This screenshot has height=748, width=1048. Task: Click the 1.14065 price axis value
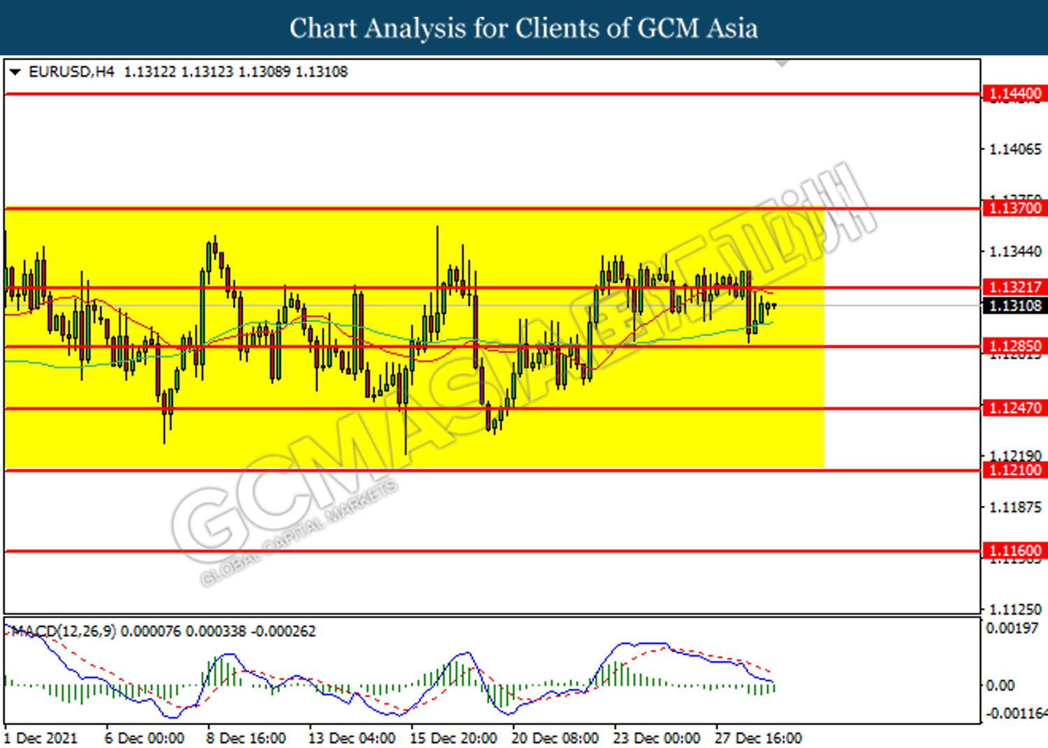point(1015,149)
